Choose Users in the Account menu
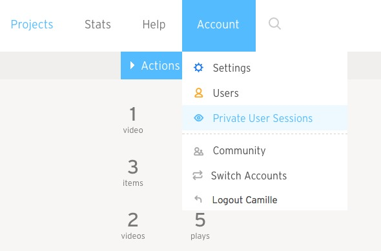The height and width of the screenshot is (251, 381). click(265, 93)
